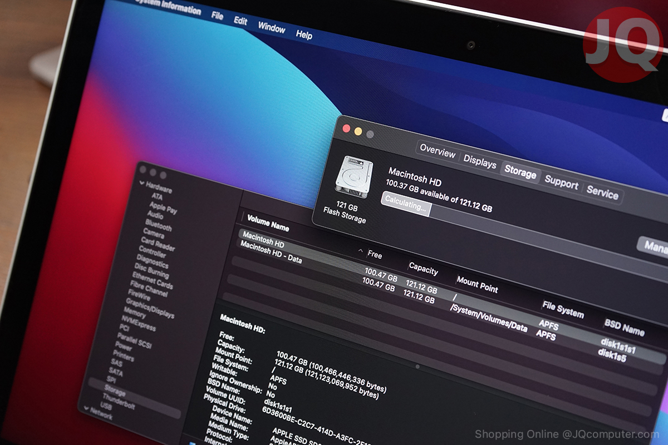Select Disc Burning in the sidebar
The height and width of the screenshot is (445, 668).
point(151,271)
